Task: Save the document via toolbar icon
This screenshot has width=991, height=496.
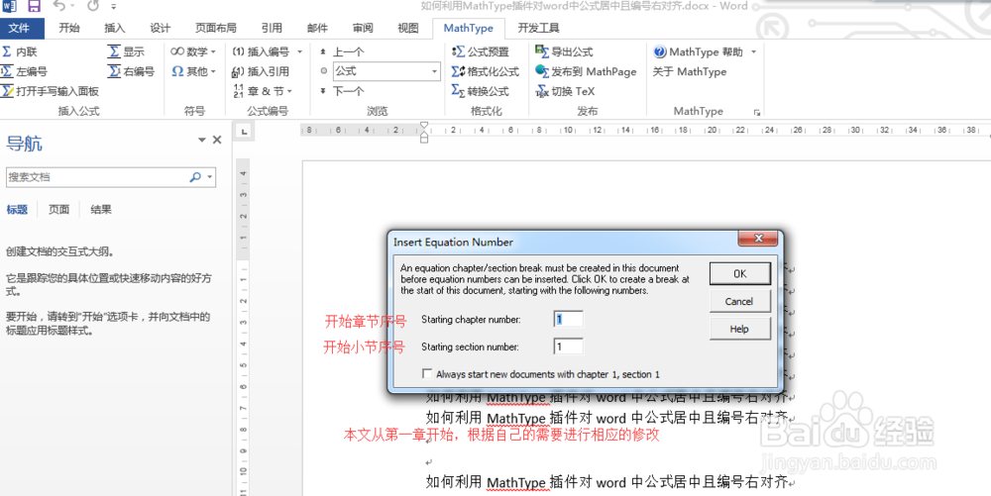Action: 34,7
